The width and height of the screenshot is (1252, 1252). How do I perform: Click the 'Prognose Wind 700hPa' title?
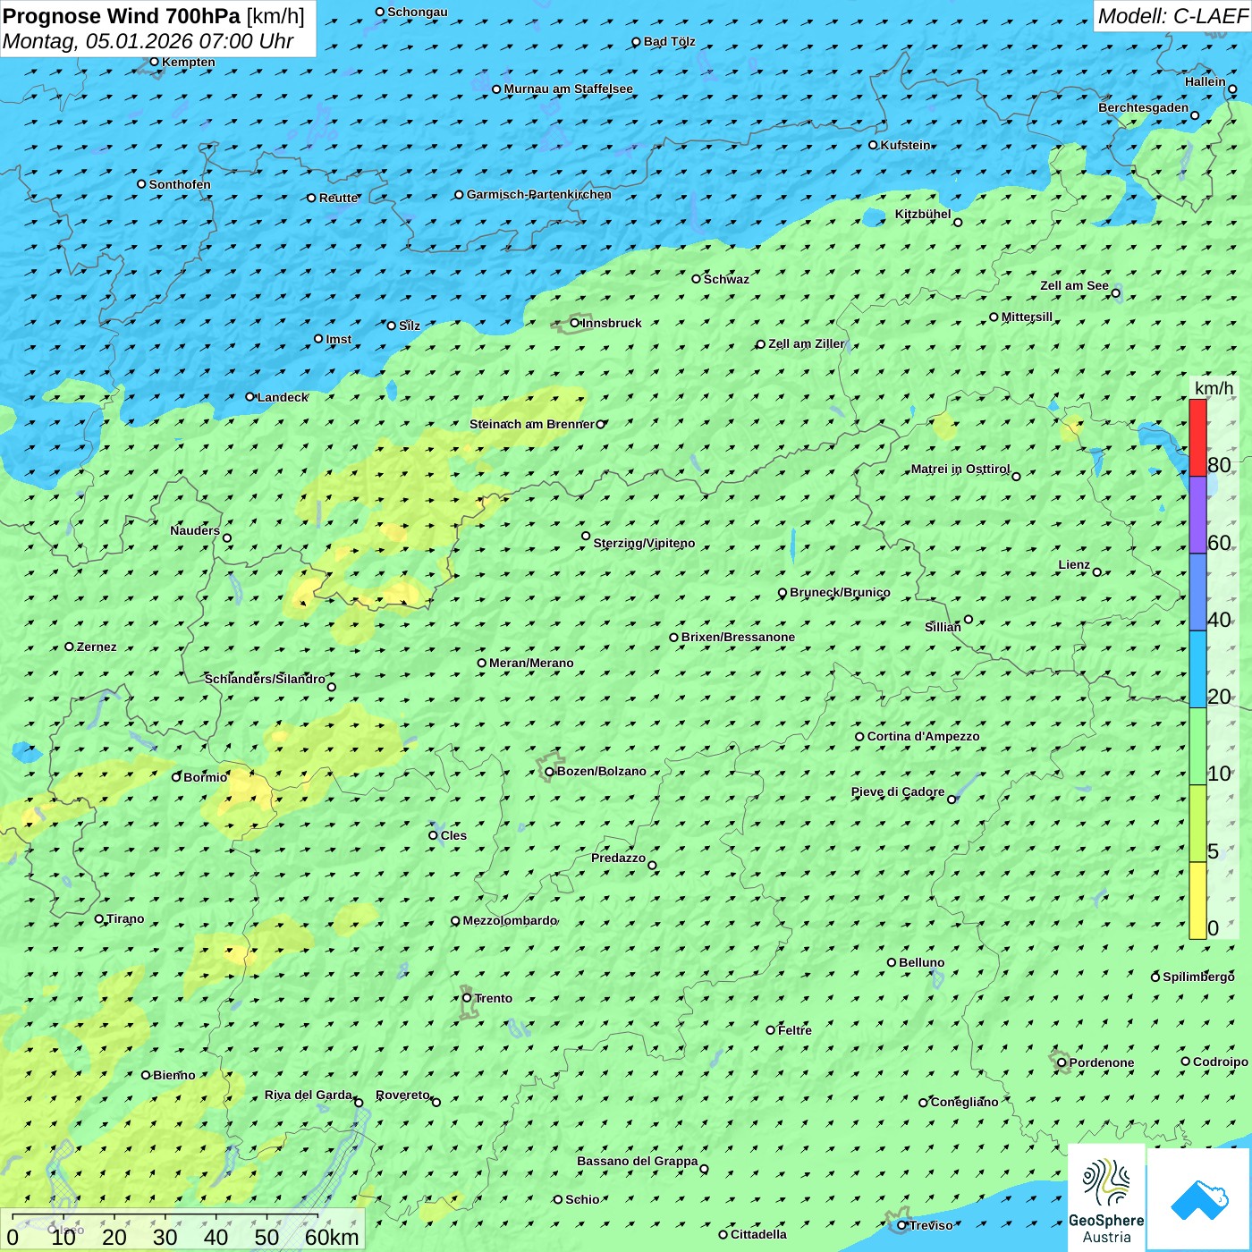[122, 16]
